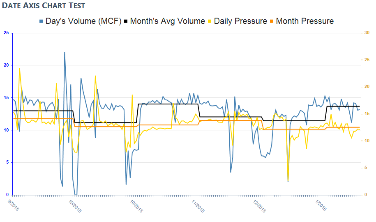Image resolution: width=376 pixels, height=222 pixels.
Task: Click the black Month's Avg Volume legend marker
Action: click(126, 21)
